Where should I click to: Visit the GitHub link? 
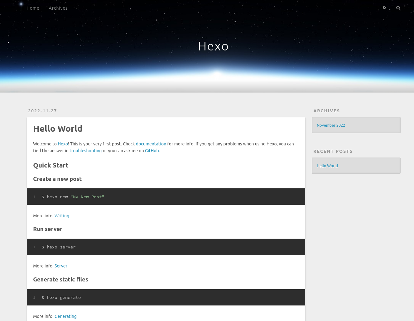click(x=152, y=151)
